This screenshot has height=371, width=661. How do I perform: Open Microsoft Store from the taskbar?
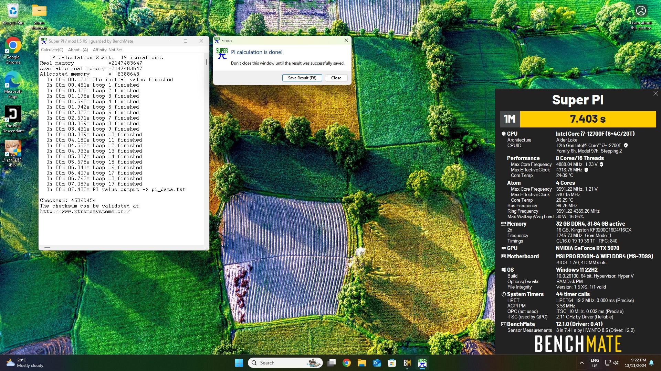(392, 363)
